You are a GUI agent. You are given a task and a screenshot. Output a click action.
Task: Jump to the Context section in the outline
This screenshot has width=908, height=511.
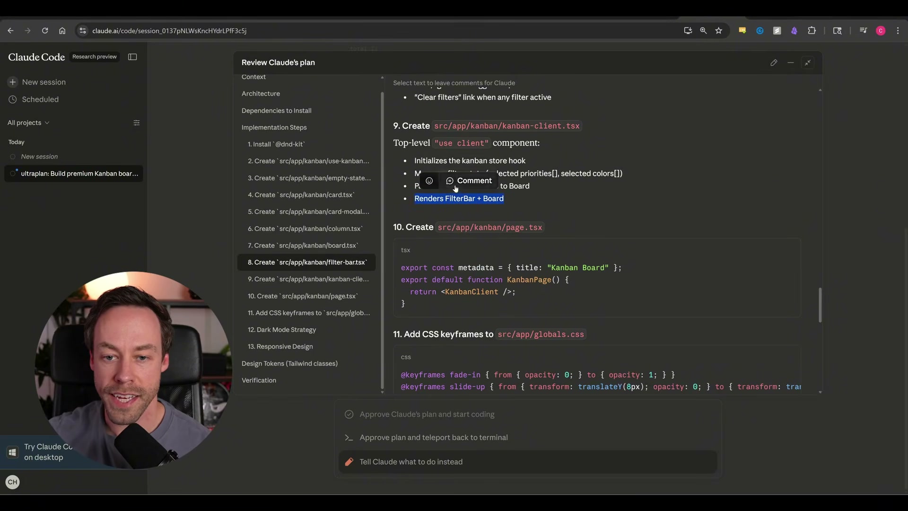(x=253, y=77)
